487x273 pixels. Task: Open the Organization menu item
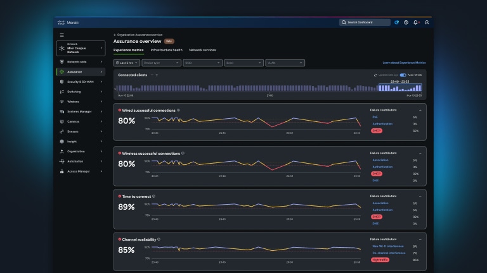click(x=81, y=152)
